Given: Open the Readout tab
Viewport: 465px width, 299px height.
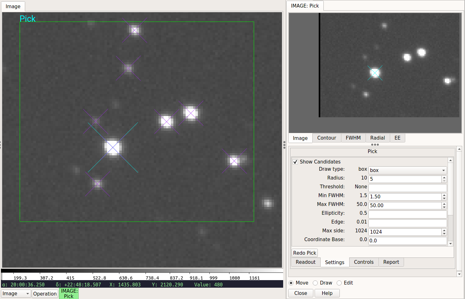Looking at the screenshot, I should tap(305, 262).
